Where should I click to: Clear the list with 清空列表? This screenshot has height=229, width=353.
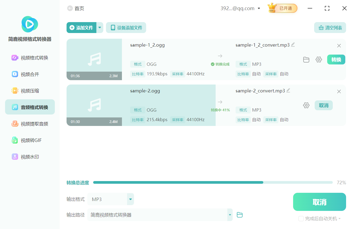(330, 27)
